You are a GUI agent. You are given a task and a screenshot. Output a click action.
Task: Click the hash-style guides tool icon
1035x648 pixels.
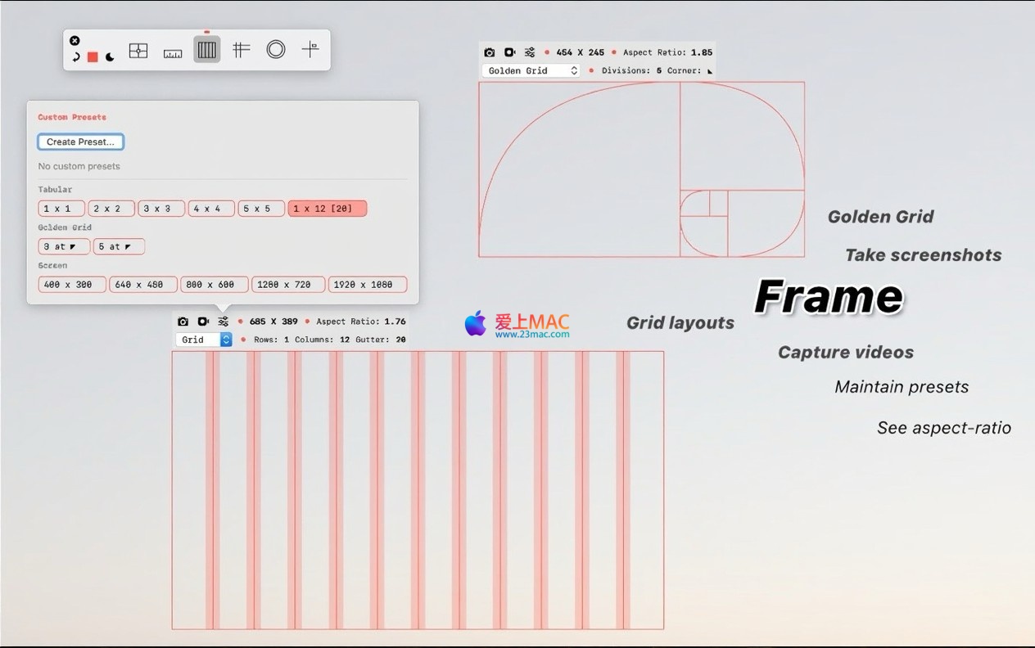[x=241, y=50]
